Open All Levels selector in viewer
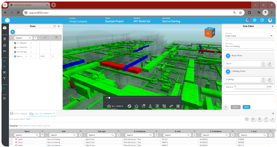 pos(115,106)
